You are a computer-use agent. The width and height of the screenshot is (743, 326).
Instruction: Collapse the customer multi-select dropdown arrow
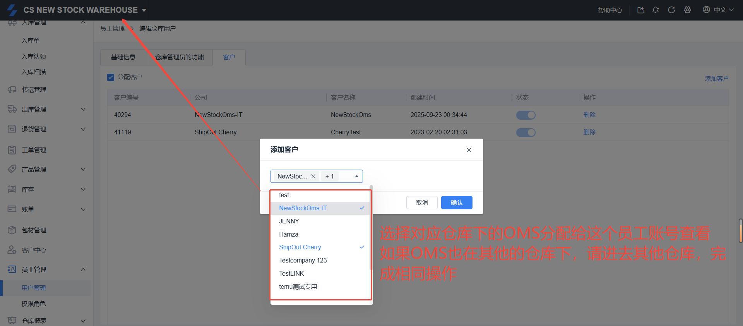pos(356,176)
